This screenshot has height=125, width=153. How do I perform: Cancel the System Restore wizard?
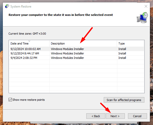pos(137,116)
